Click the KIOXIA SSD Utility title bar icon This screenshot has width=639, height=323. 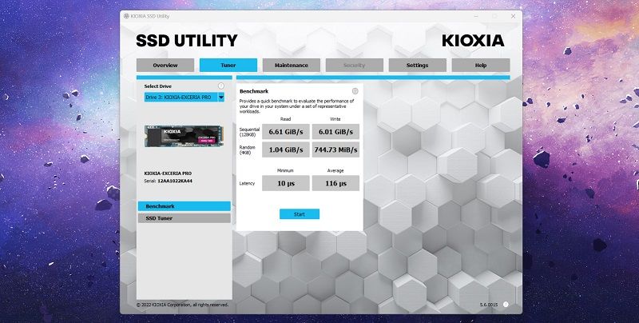126,16
